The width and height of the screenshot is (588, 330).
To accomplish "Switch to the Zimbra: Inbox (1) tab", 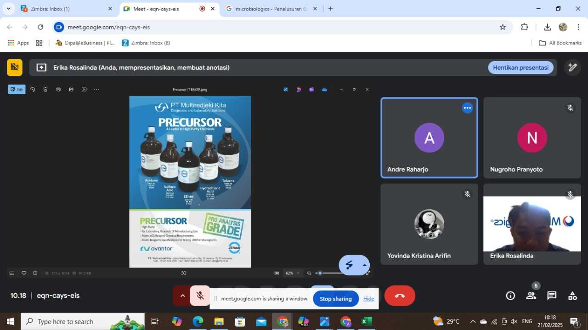I will click(67, 9).
